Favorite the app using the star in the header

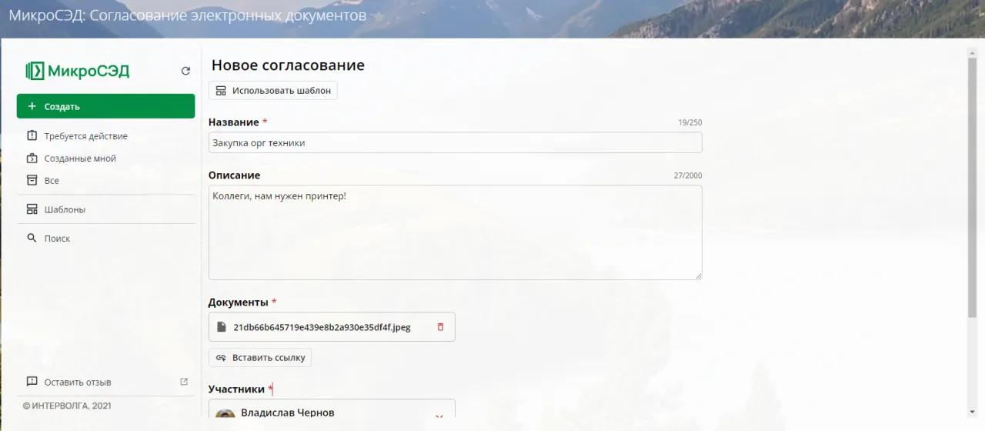pos(379,17)
